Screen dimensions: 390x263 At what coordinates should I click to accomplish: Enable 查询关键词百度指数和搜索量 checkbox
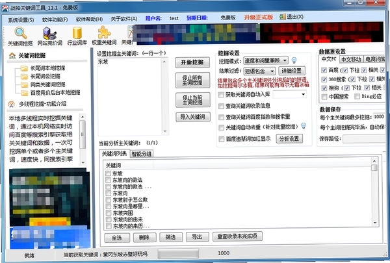[x=221, y=117]
